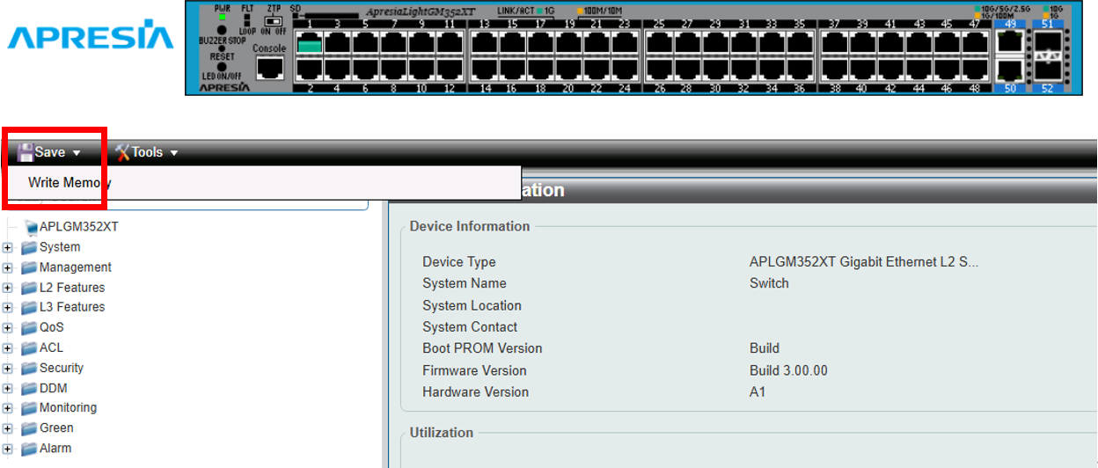1098x468 pixels.
Task: Select the APLGM352XT device node
Action: point(78,227)
